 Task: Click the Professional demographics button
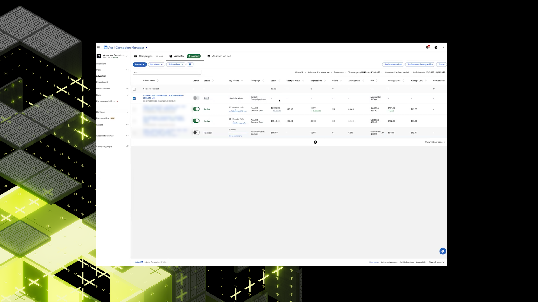[x=420, y=65]
